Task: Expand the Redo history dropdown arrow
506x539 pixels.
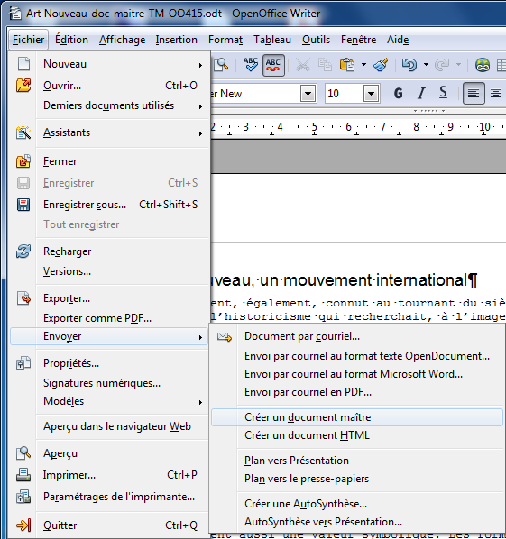Action: coord(458,64)
